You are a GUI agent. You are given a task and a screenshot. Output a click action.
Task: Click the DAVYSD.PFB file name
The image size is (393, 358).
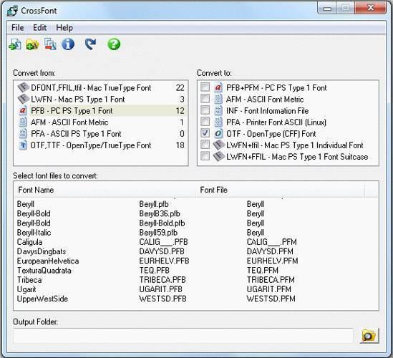(x=162, y=251)
